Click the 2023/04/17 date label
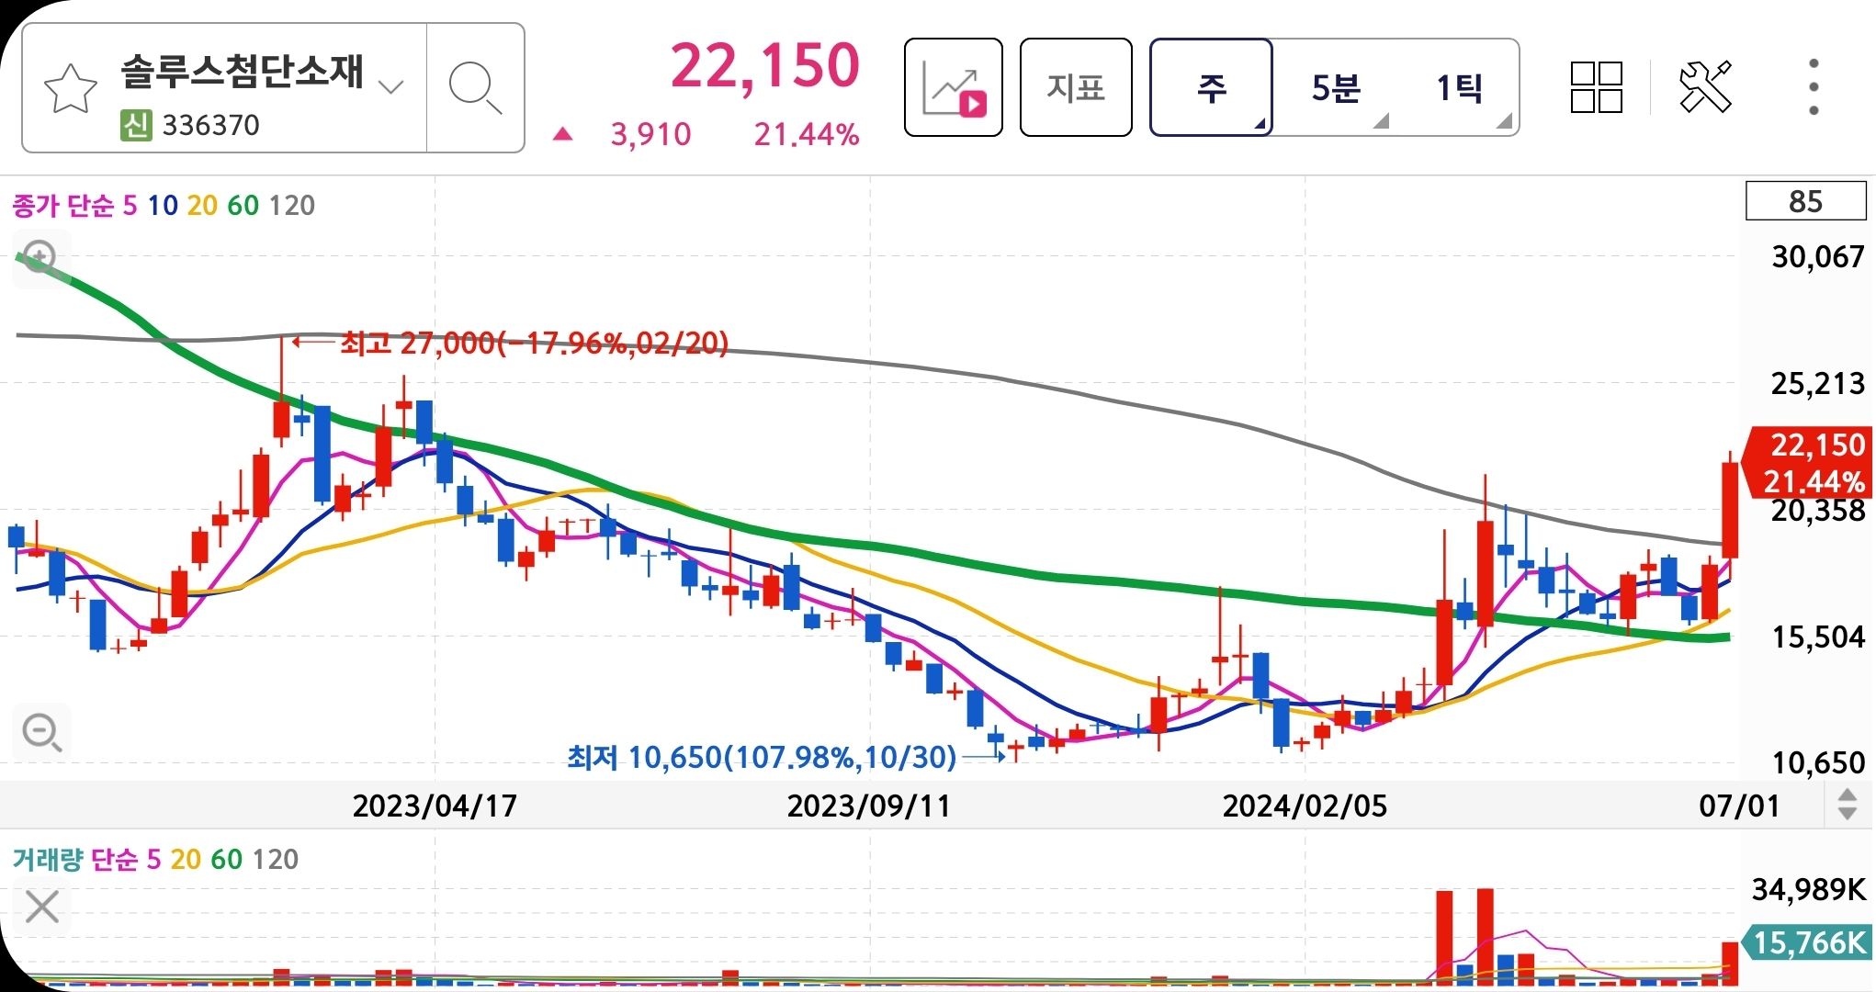 pos(435,806)
